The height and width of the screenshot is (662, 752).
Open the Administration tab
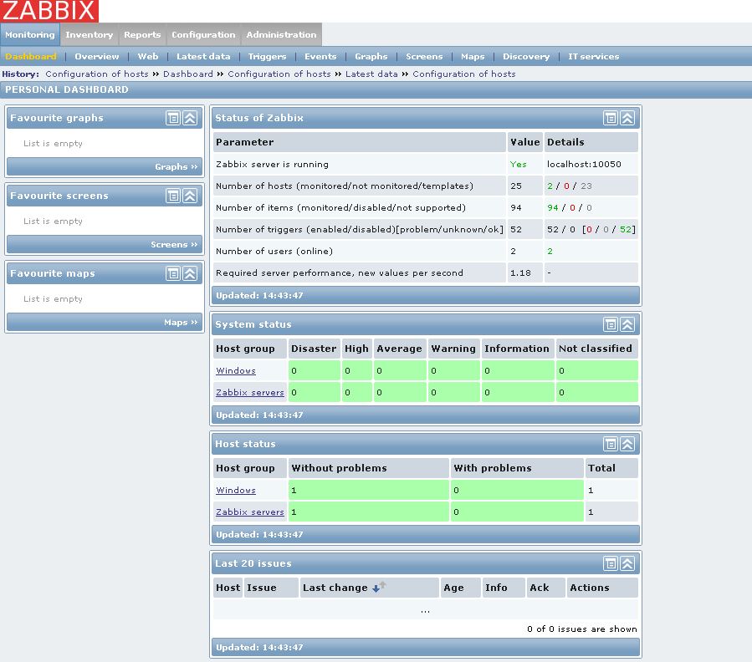[282, 34]
